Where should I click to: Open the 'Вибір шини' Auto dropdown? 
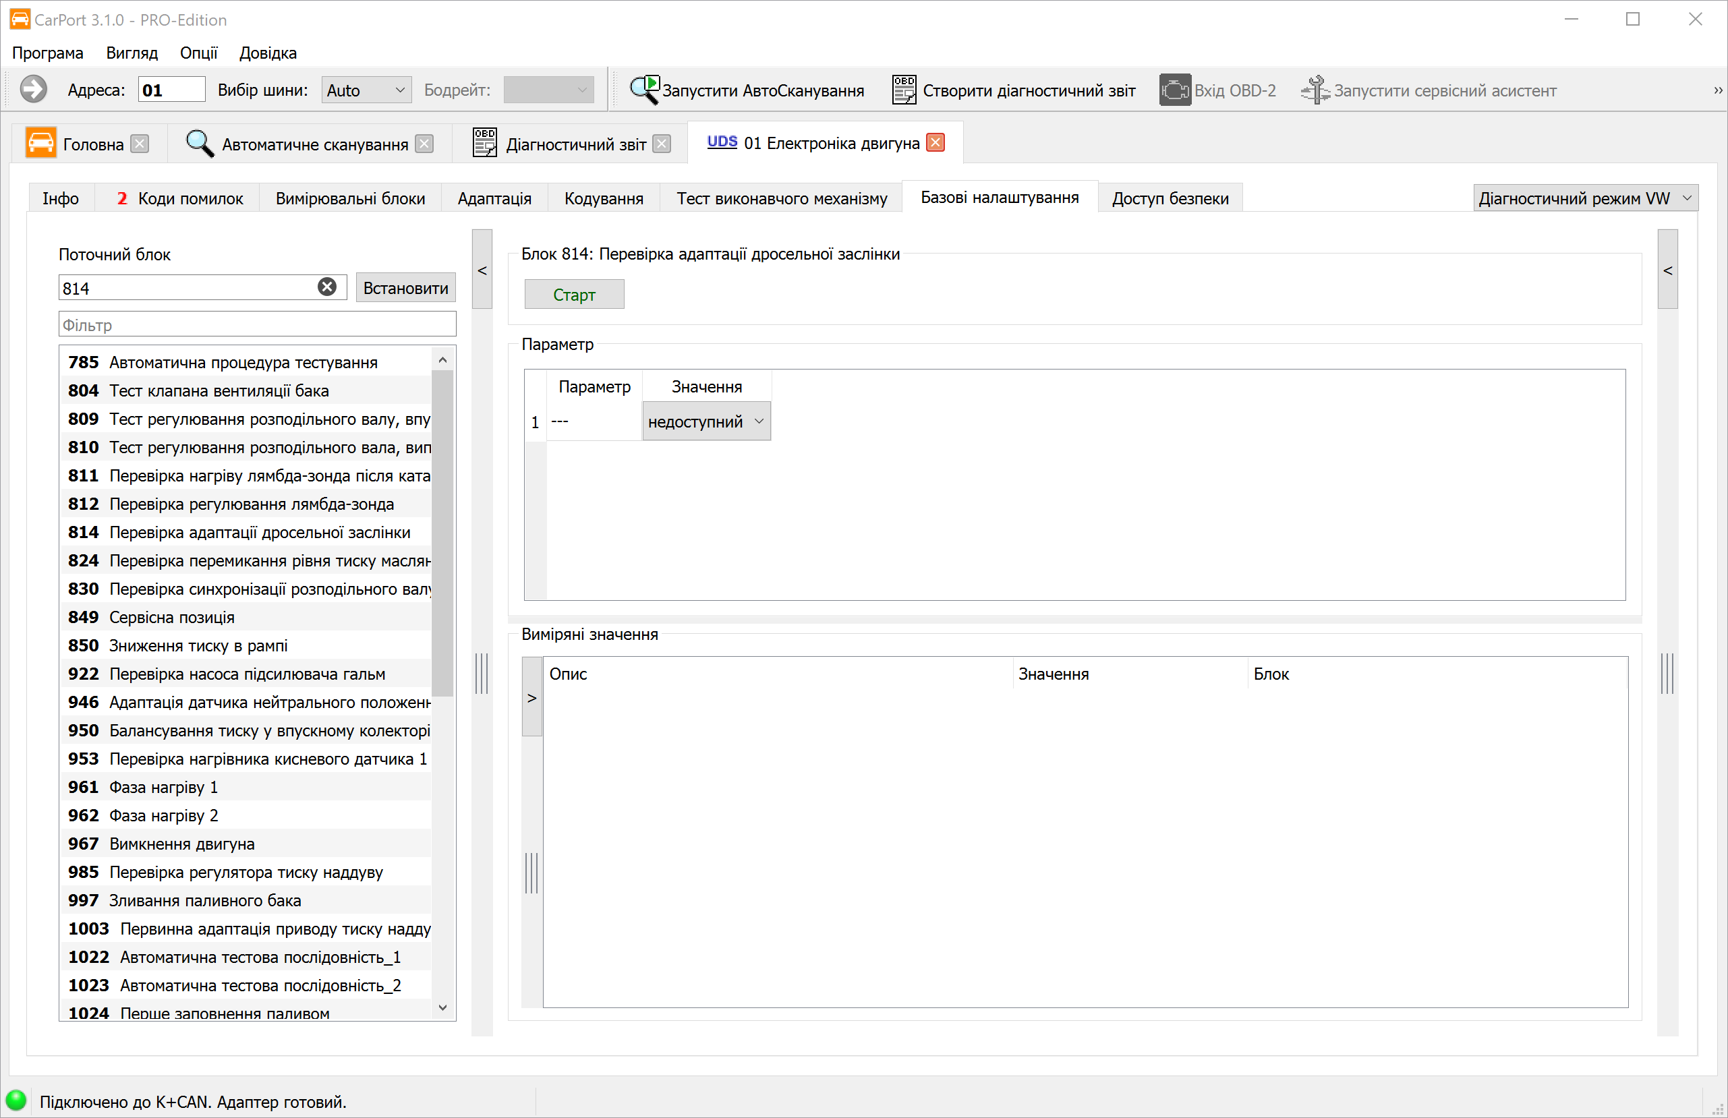click(366, 90)
